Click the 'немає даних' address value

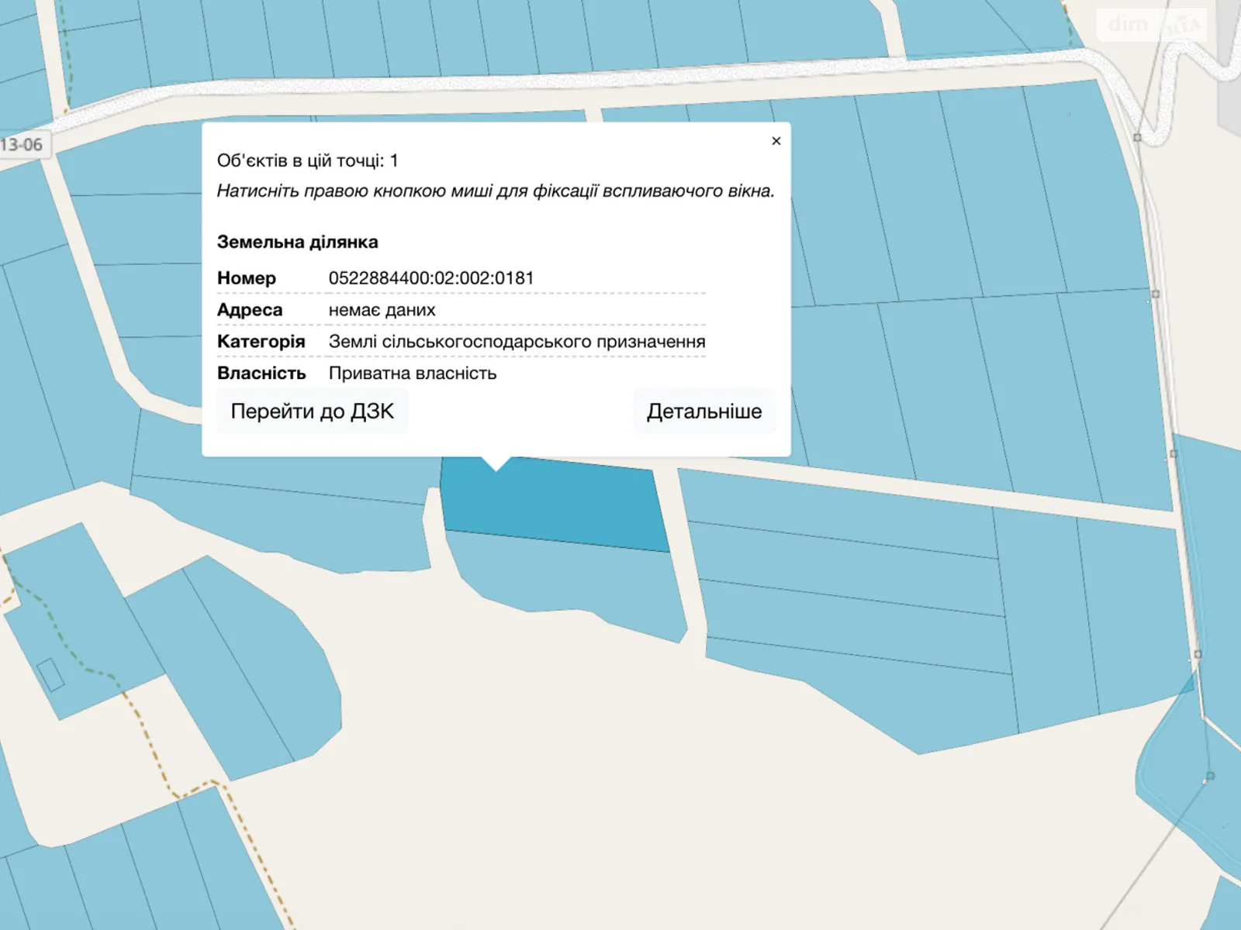click(382, 310)
